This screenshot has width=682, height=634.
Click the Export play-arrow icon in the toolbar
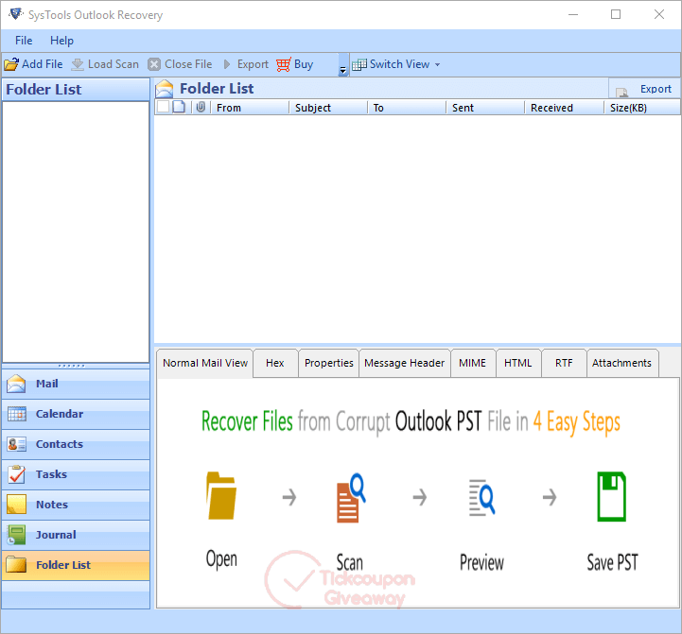[227, 64]
